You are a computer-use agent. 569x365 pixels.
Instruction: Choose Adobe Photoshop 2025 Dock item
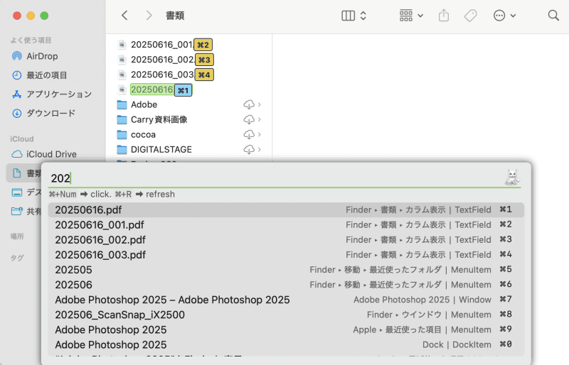[x=286, y=344]
